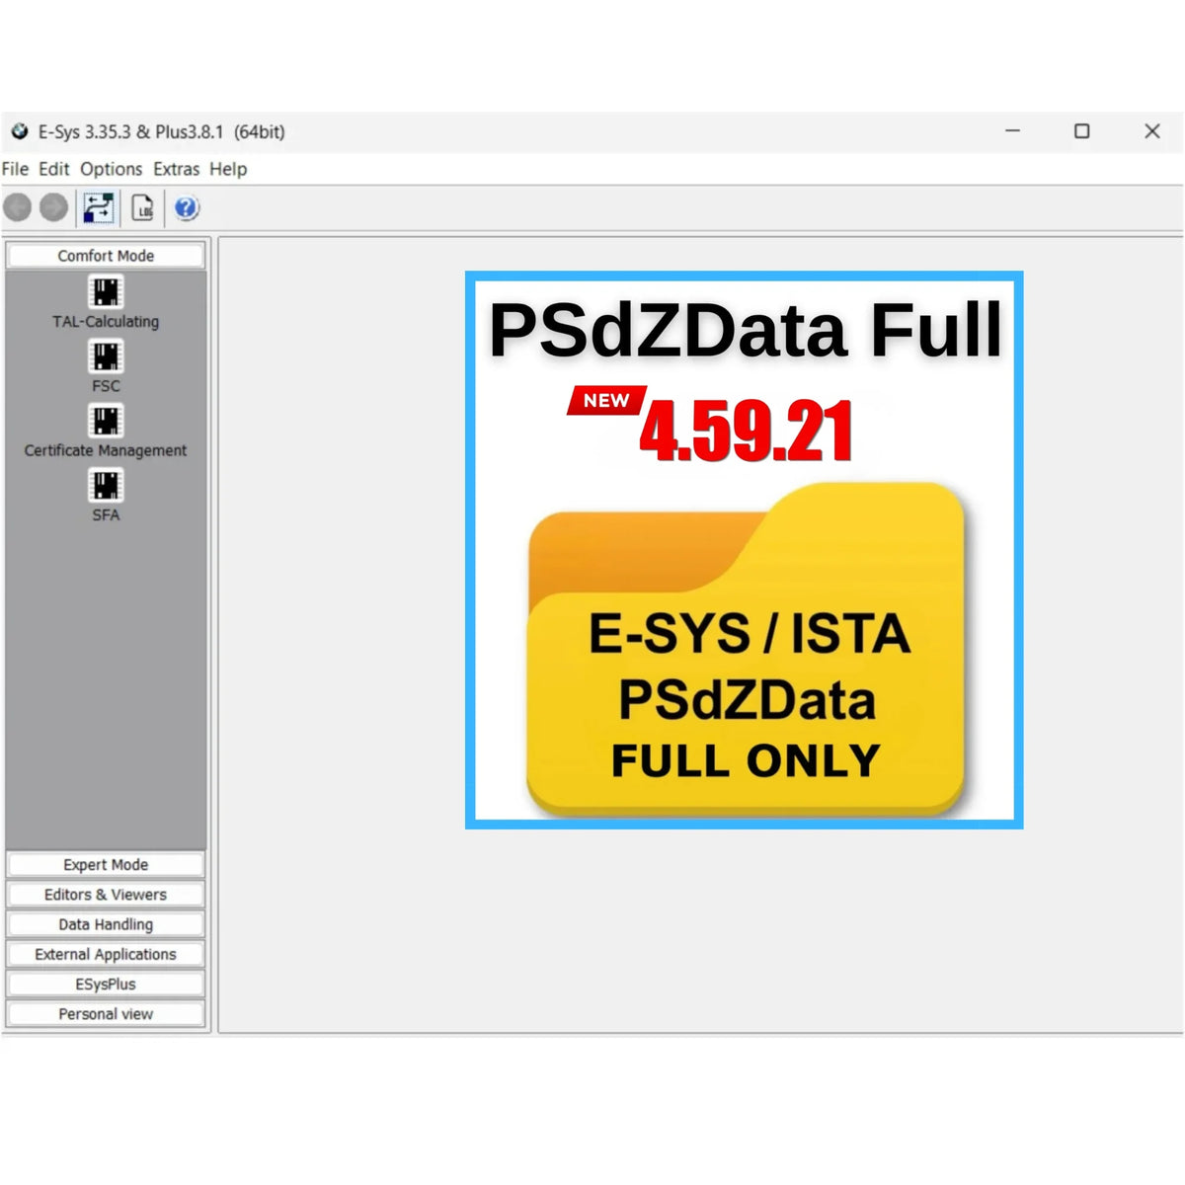Screen dimensions: 1185x1185
Task: Close the E-Sys window
Action: point(1152,131)
